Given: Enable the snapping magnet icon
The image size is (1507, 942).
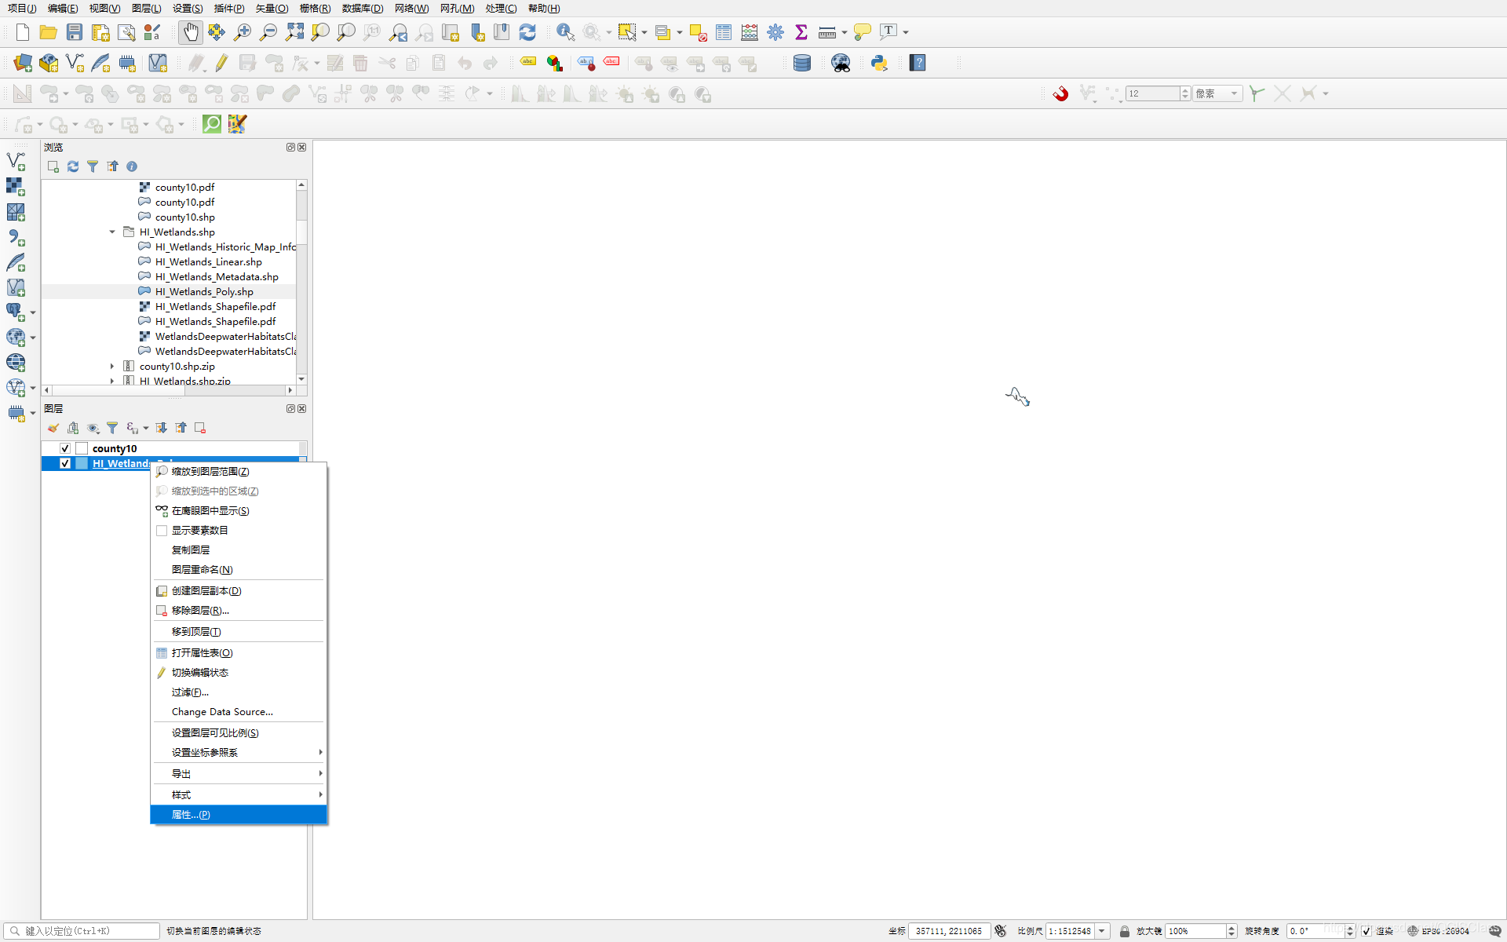Looking at the screenshot, I should [x=1060, y=93].
